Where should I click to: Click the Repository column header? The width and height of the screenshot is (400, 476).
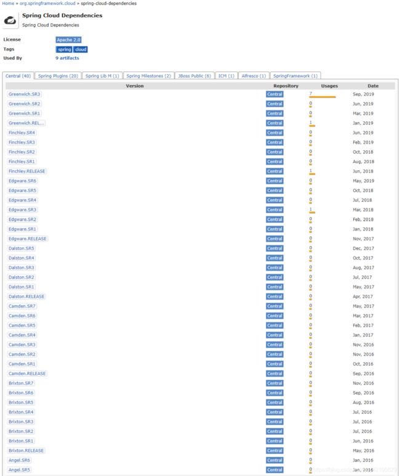286,86
